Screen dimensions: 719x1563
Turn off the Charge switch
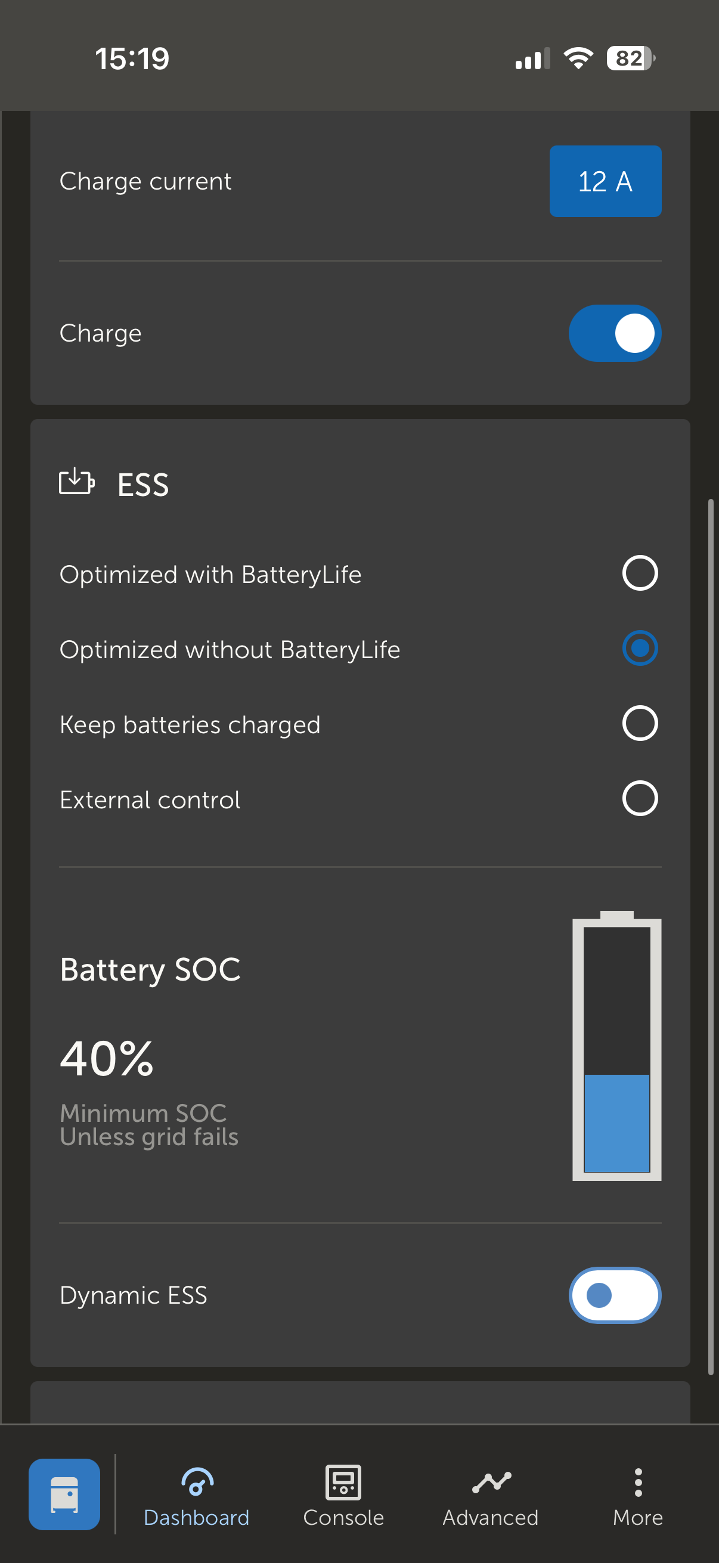[615, 333]
